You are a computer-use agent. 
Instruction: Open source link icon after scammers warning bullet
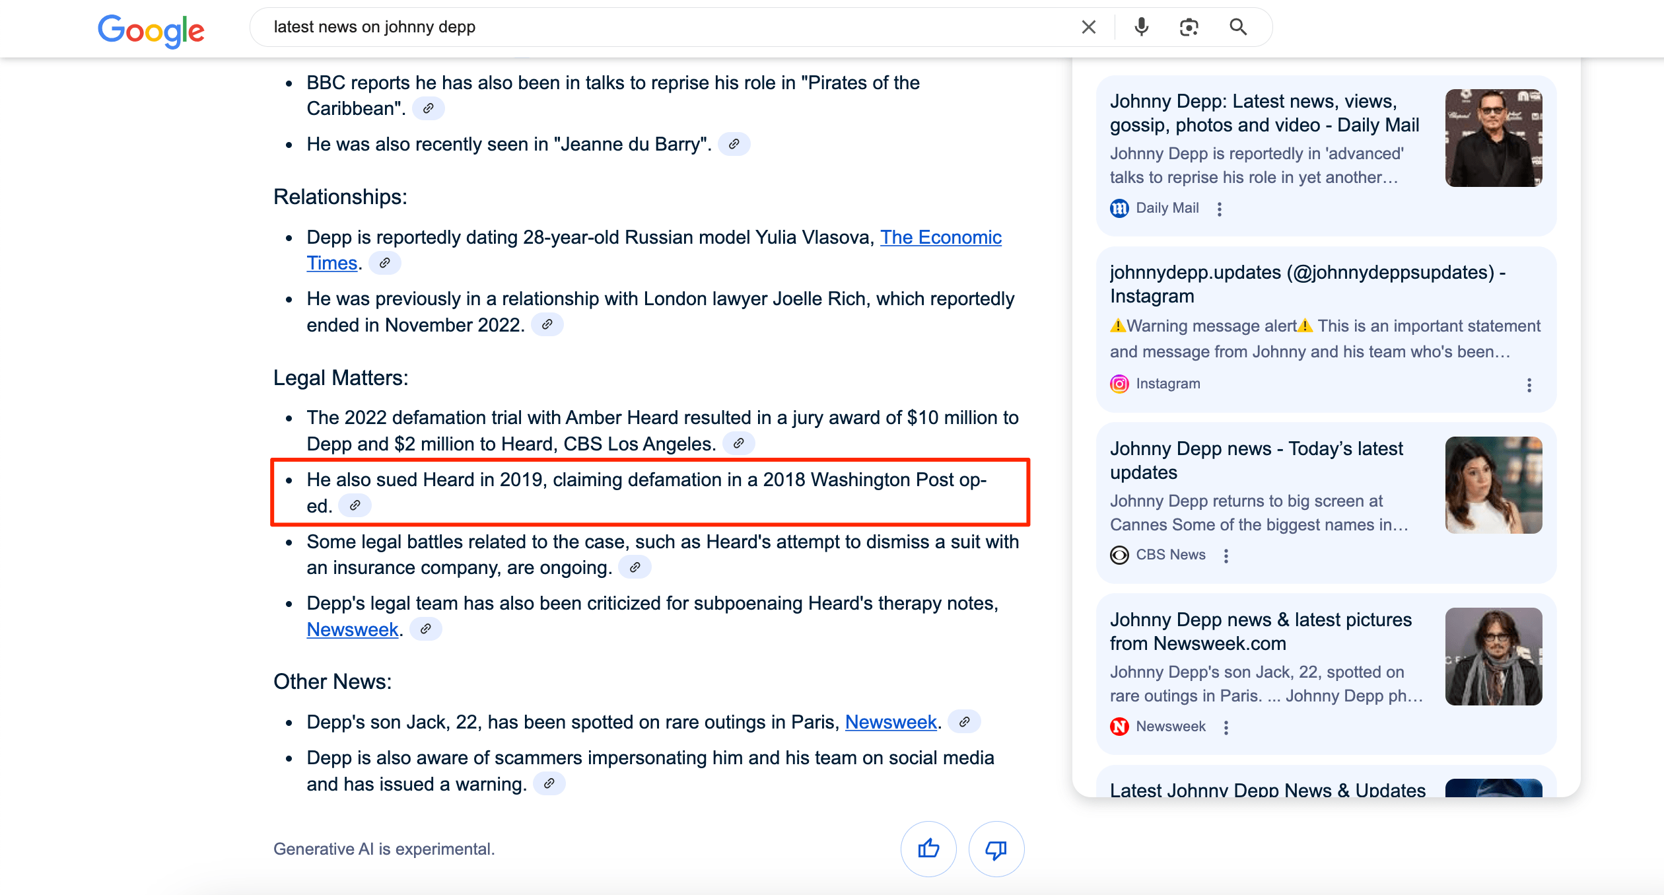point(549,784)
